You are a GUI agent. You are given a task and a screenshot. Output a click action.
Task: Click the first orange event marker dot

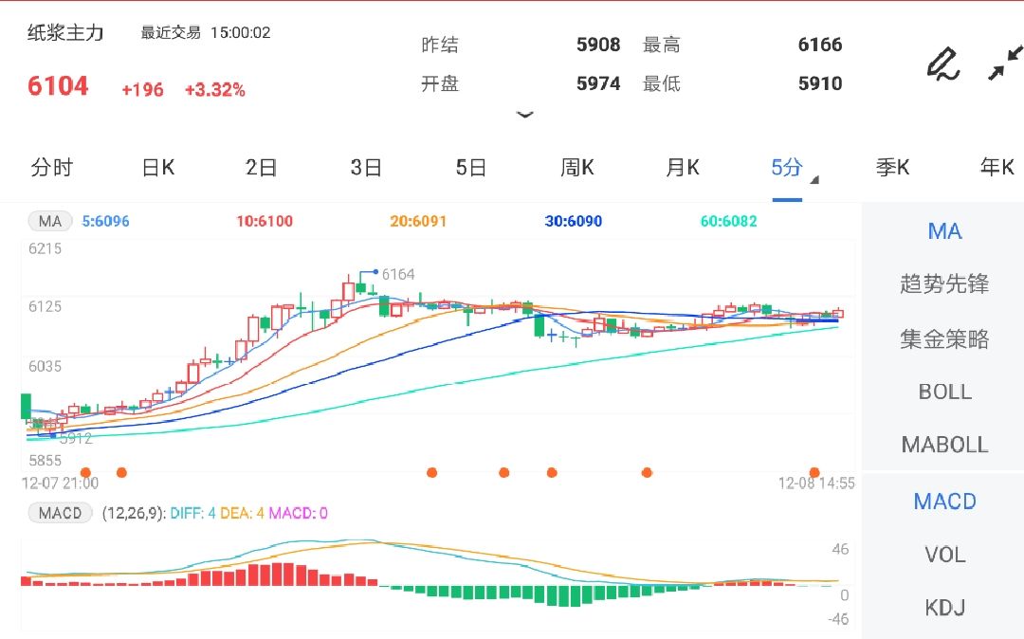point(85,472)
